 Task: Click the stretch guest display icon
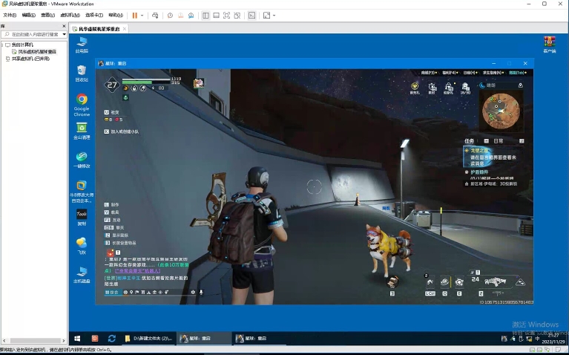coord(267,16)
